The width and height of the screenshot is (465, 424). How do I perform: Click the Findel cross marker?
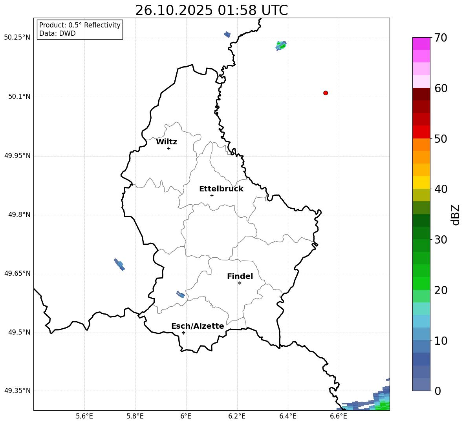[x=240, y=283]
